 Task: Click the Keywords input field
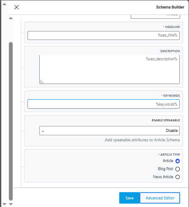click(x=104, y=104)
